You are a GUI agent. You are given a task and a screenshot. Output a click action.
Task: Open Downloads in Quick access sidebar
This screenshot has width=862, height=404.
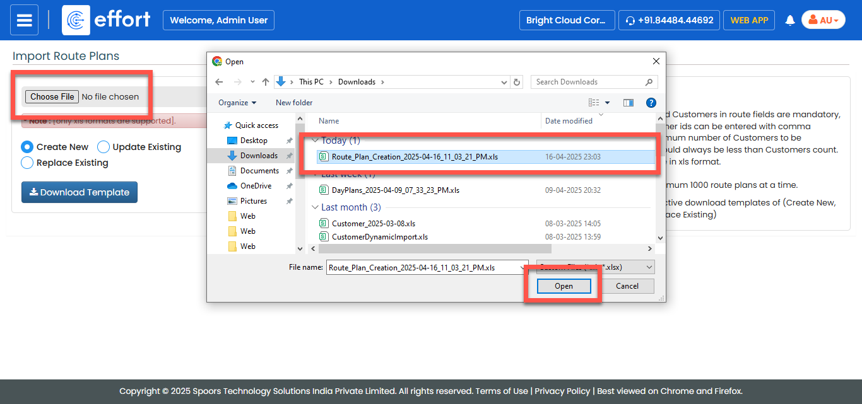click(x=258, y=156)
